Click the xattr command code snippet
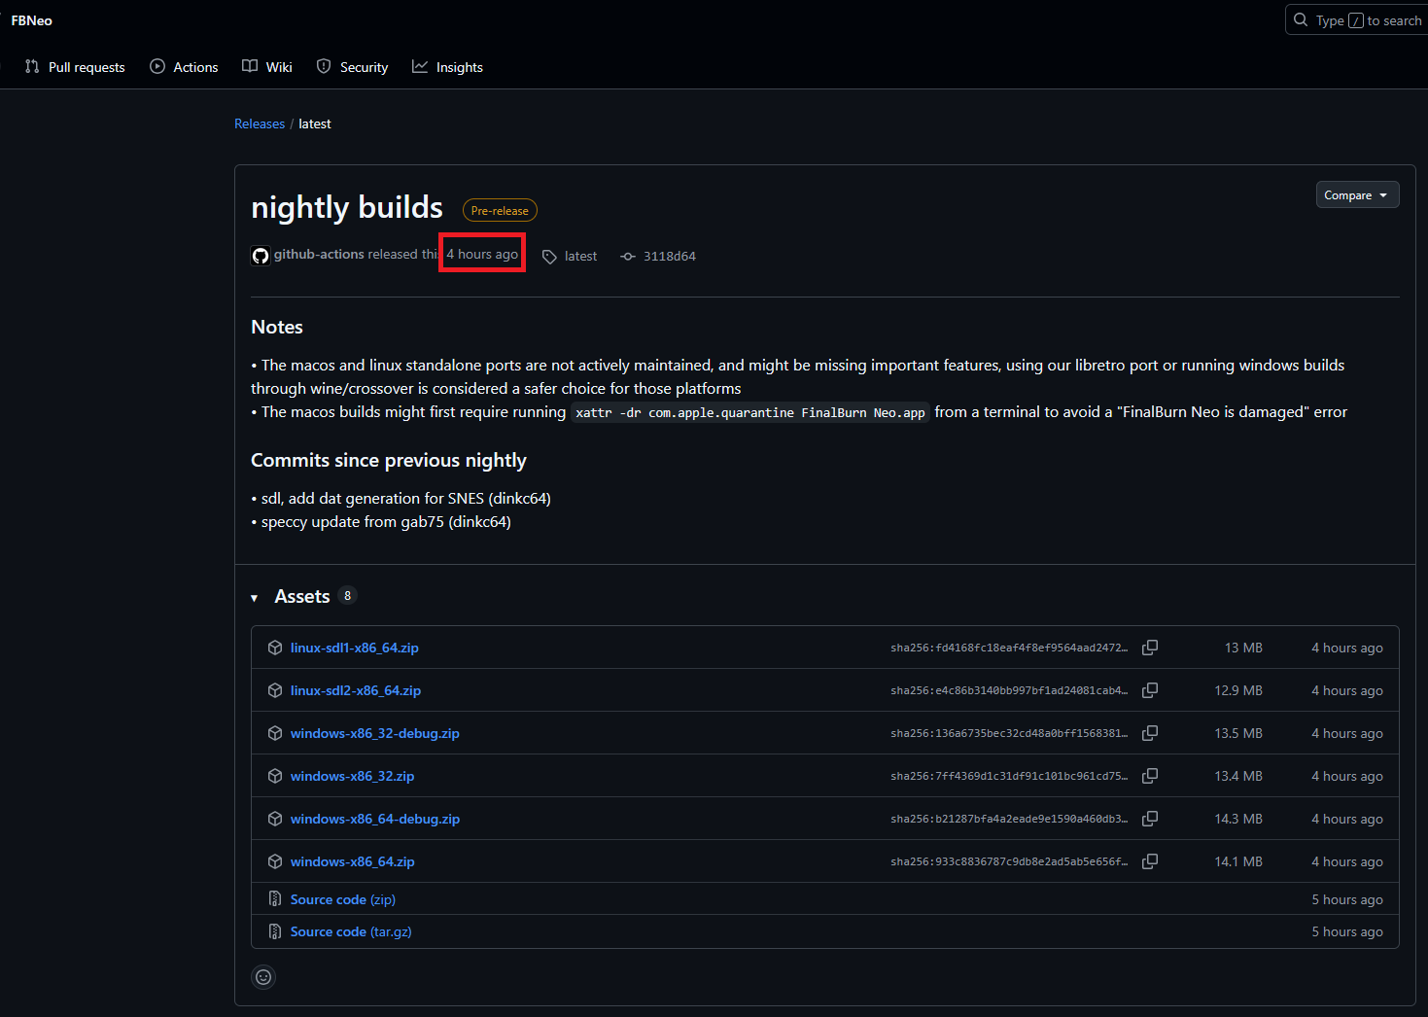This screenshot has height=1017, width=1428. click(750, 412)
